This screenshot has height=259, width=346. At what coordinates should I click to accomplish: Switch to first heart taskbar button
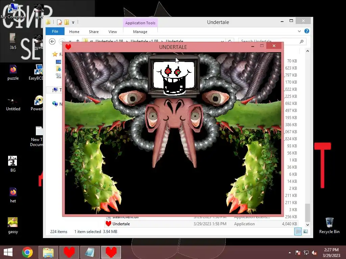pyautogui.click(x=69, y=252)
